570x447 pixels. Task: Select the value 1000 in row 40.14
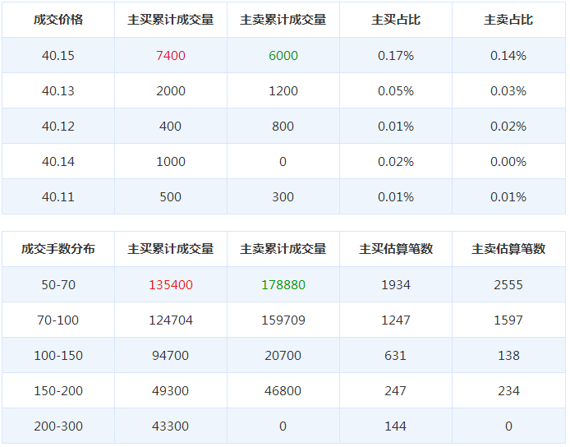pyautogui.click(x=171, y=162)
